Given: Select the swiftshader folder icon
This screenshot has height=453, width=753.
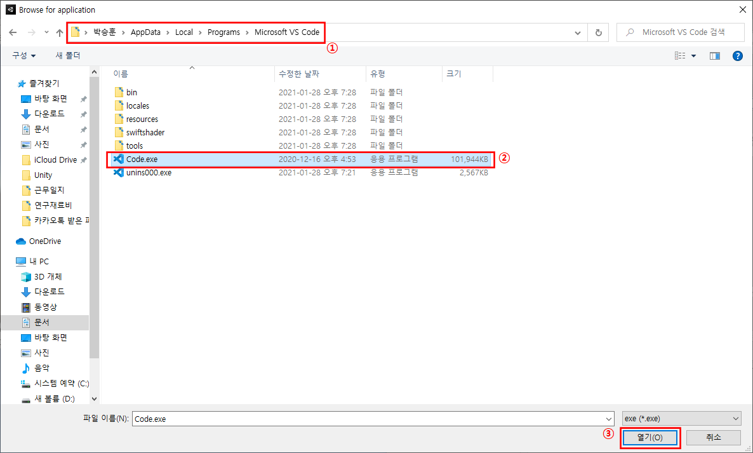Looking at the screenshot, I should [119, 132].
